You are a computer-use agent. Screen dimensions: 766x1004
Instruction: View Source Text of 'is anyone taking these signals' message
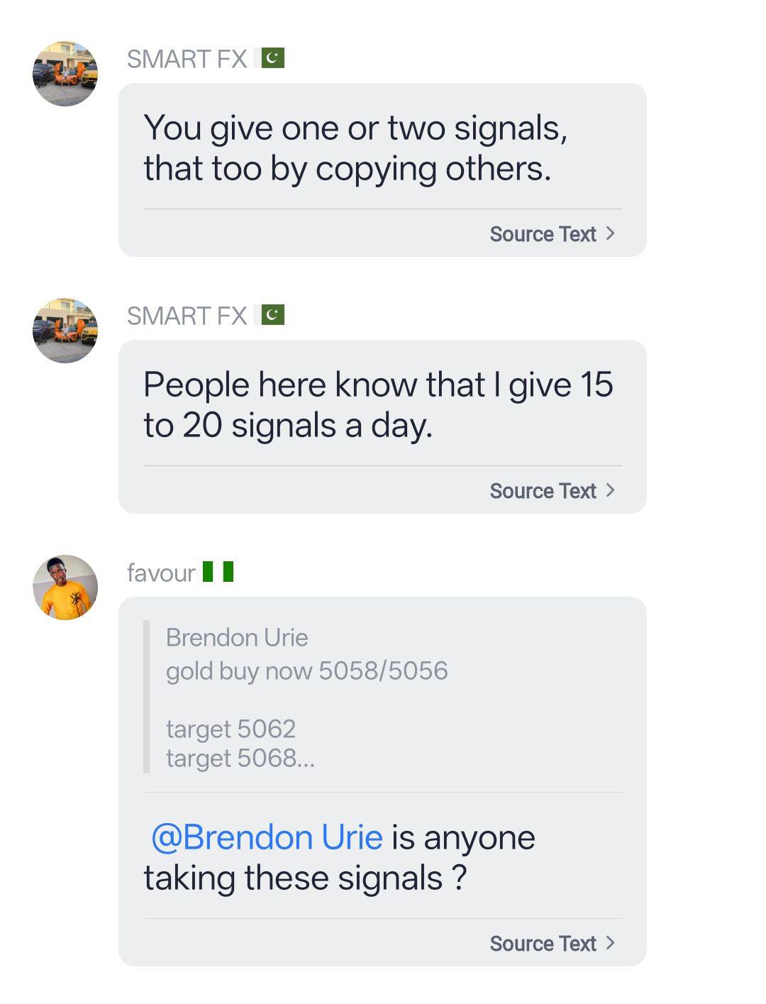pos(543,944)
